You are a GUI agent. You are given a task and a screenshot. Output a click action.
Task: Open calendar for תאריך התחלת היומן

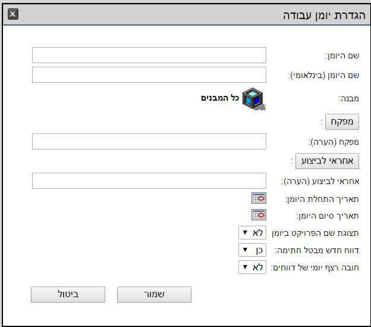pyautogui.click(x=259, y=198)
